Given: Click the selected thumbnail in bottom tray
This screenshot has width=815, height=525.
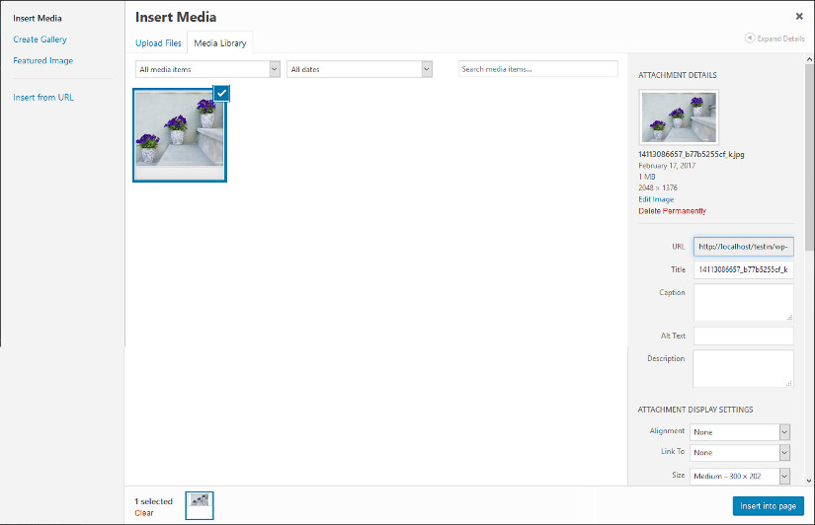Looking at the screenshot, I should click(x=200, y=505).
